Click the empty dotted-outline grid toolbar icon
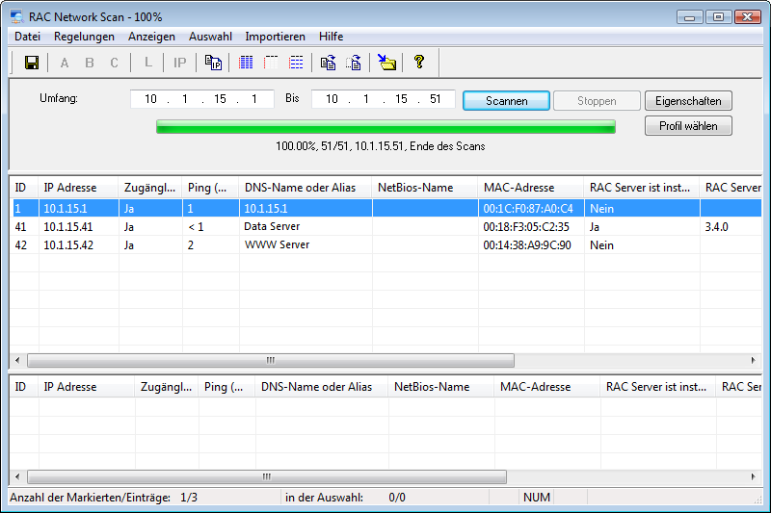Screen dimensions: 771x513 (x=271, y=63)
